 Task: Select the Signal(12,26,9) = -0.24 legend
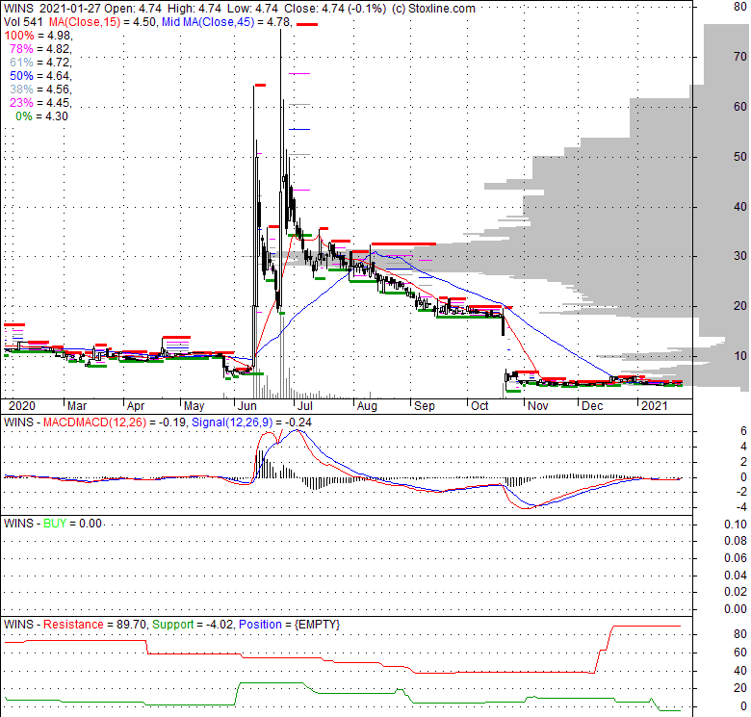coord(251,423)
